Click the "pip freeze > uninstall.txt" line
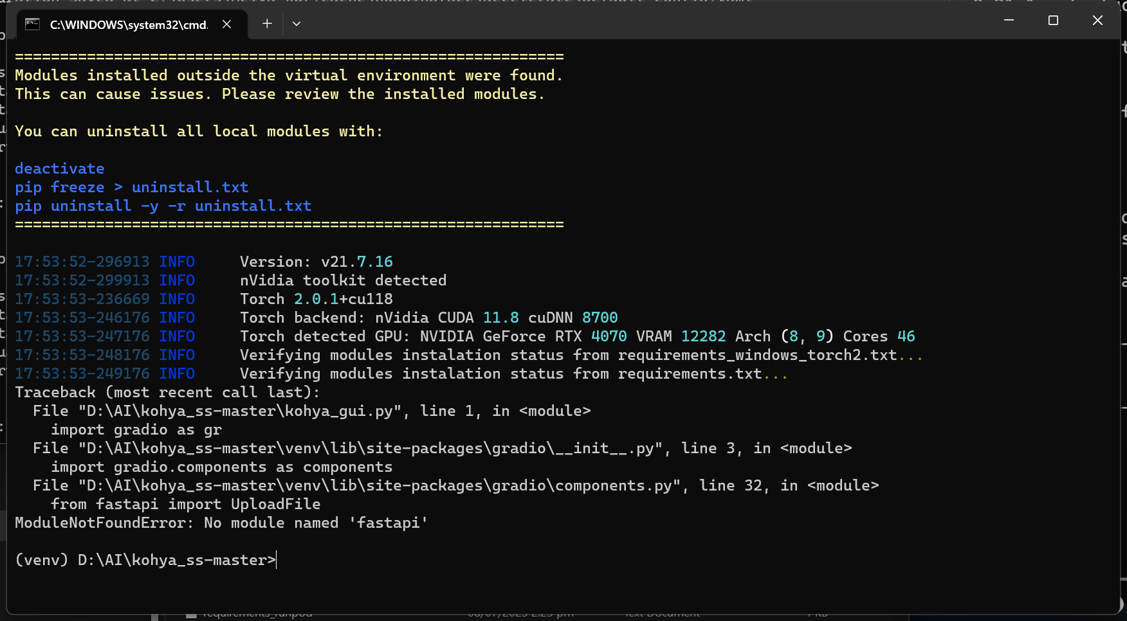 pyautogui.click(x=132, y=187)
